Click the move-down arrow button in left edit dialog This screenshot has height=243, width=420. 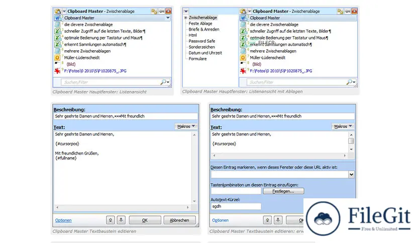pos(121,220)
